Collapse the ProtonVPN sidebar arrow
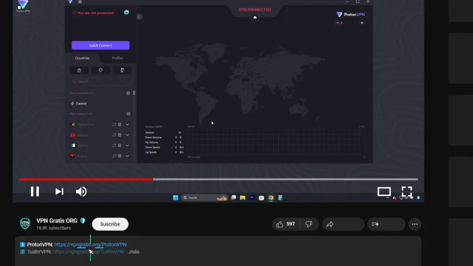The height and width of the screenshot is (266, 473). [x=139, y=17]
